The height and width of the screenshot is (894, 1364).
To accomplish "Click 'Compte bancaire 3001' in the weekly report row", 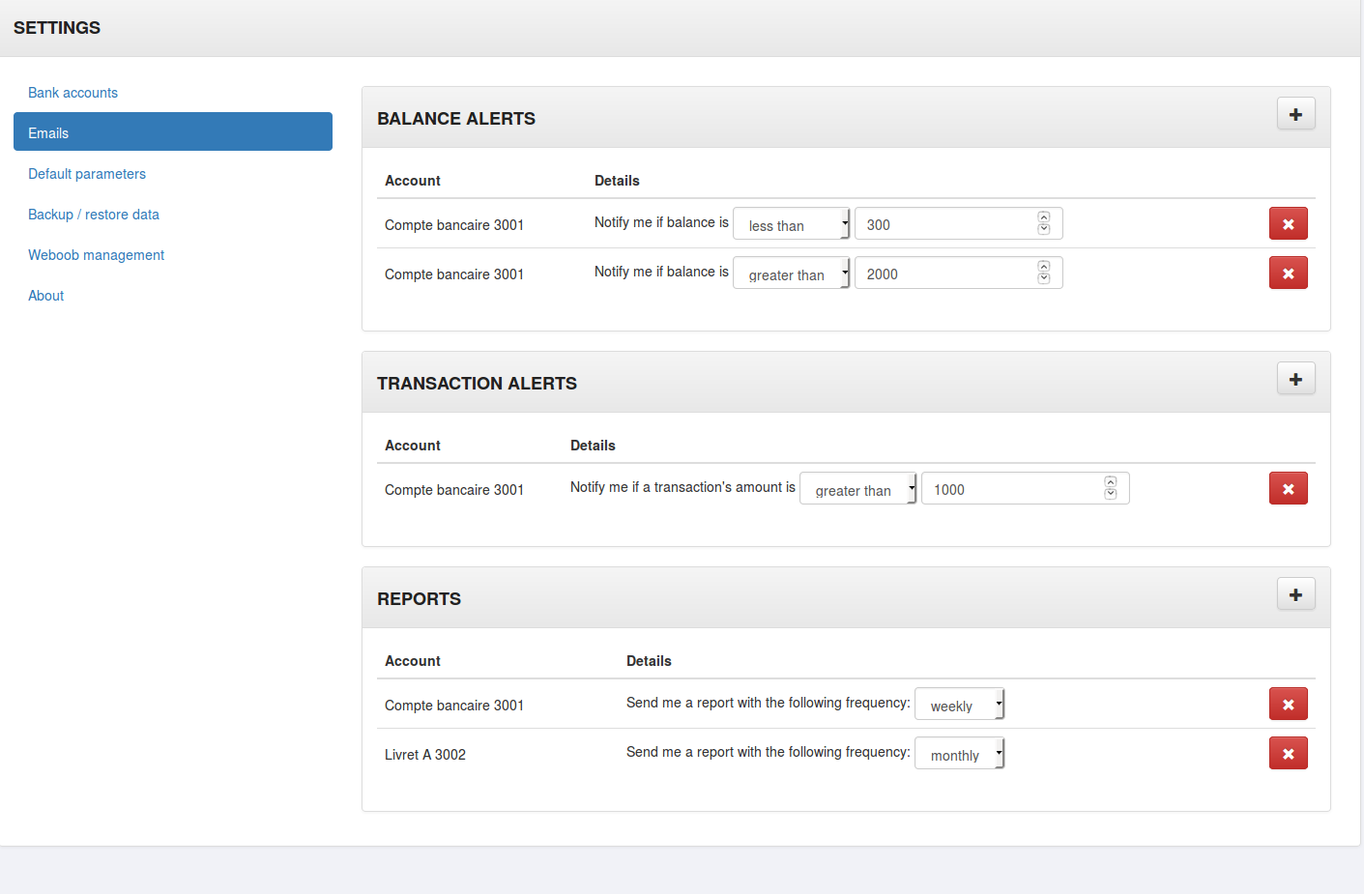I will pos(454,706).
